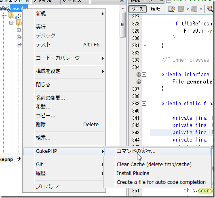Click 'private final' code on line 344

(191, 140)
